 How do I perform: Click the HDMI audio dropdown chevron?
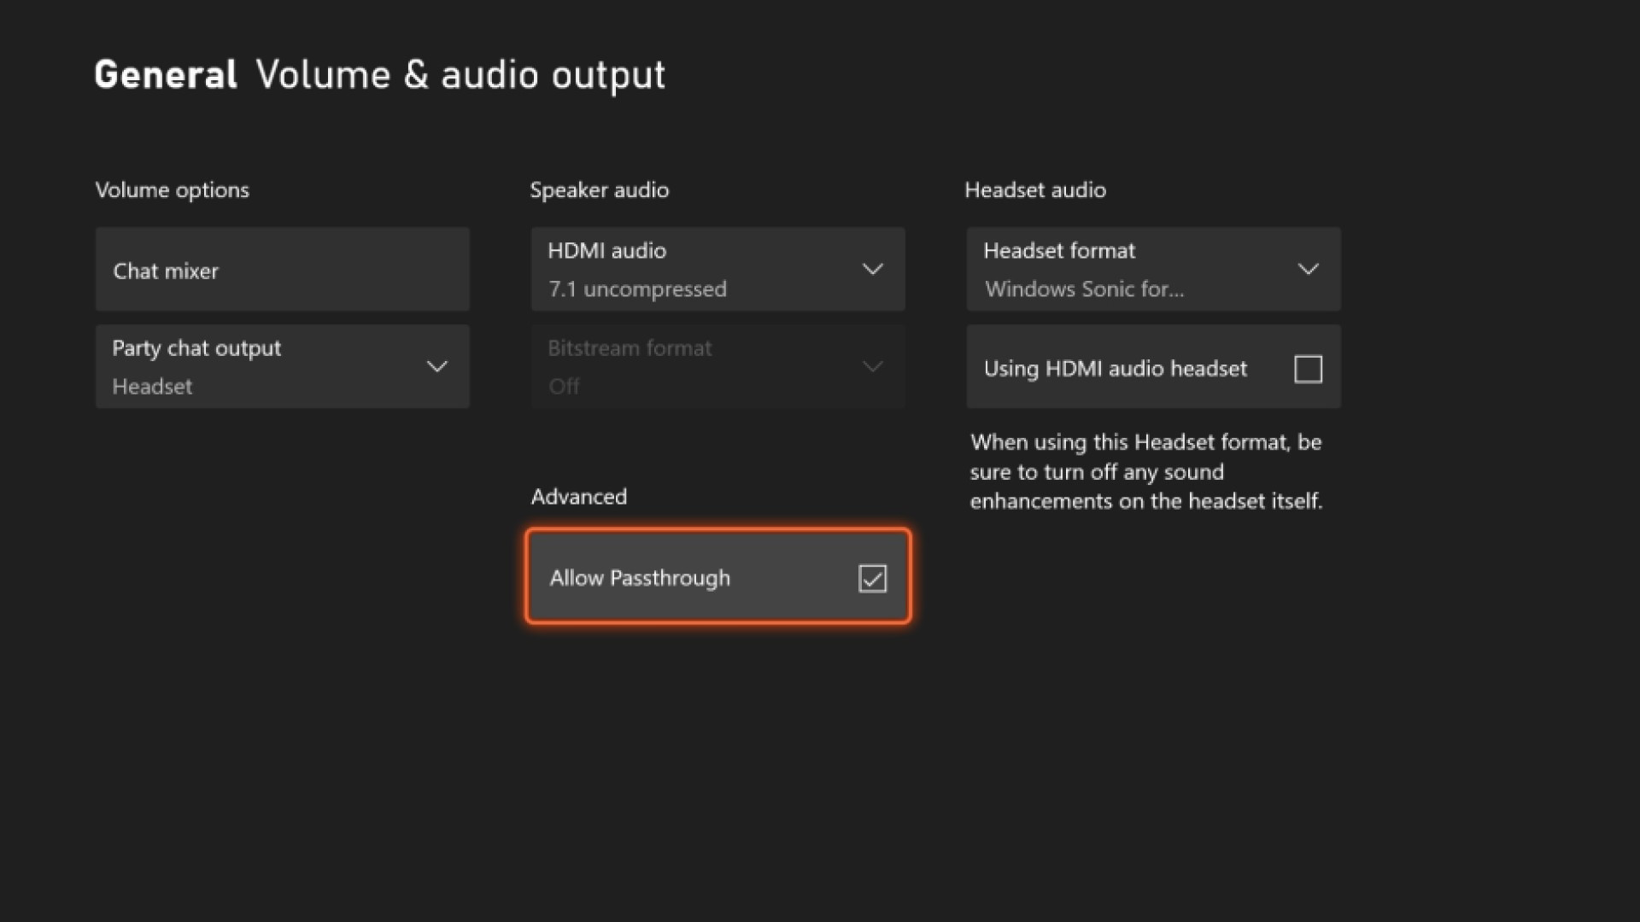click(873, 268)
